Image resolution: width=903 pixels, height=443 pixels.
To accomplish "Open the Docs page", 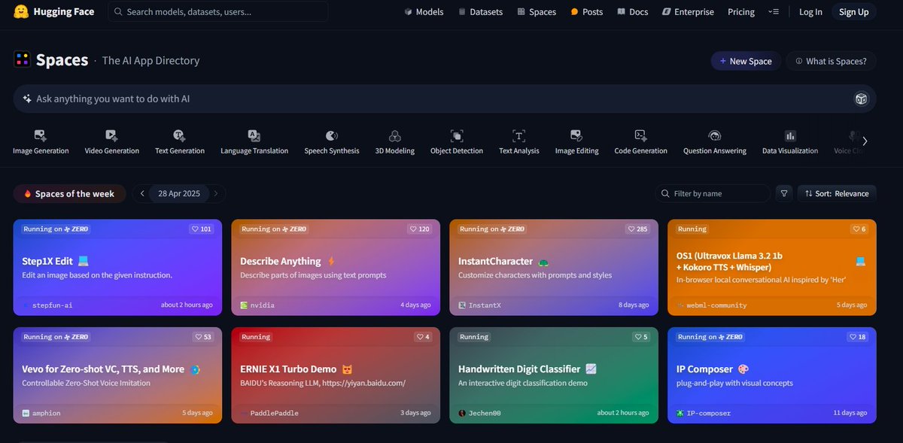I will tap(632, 12).
